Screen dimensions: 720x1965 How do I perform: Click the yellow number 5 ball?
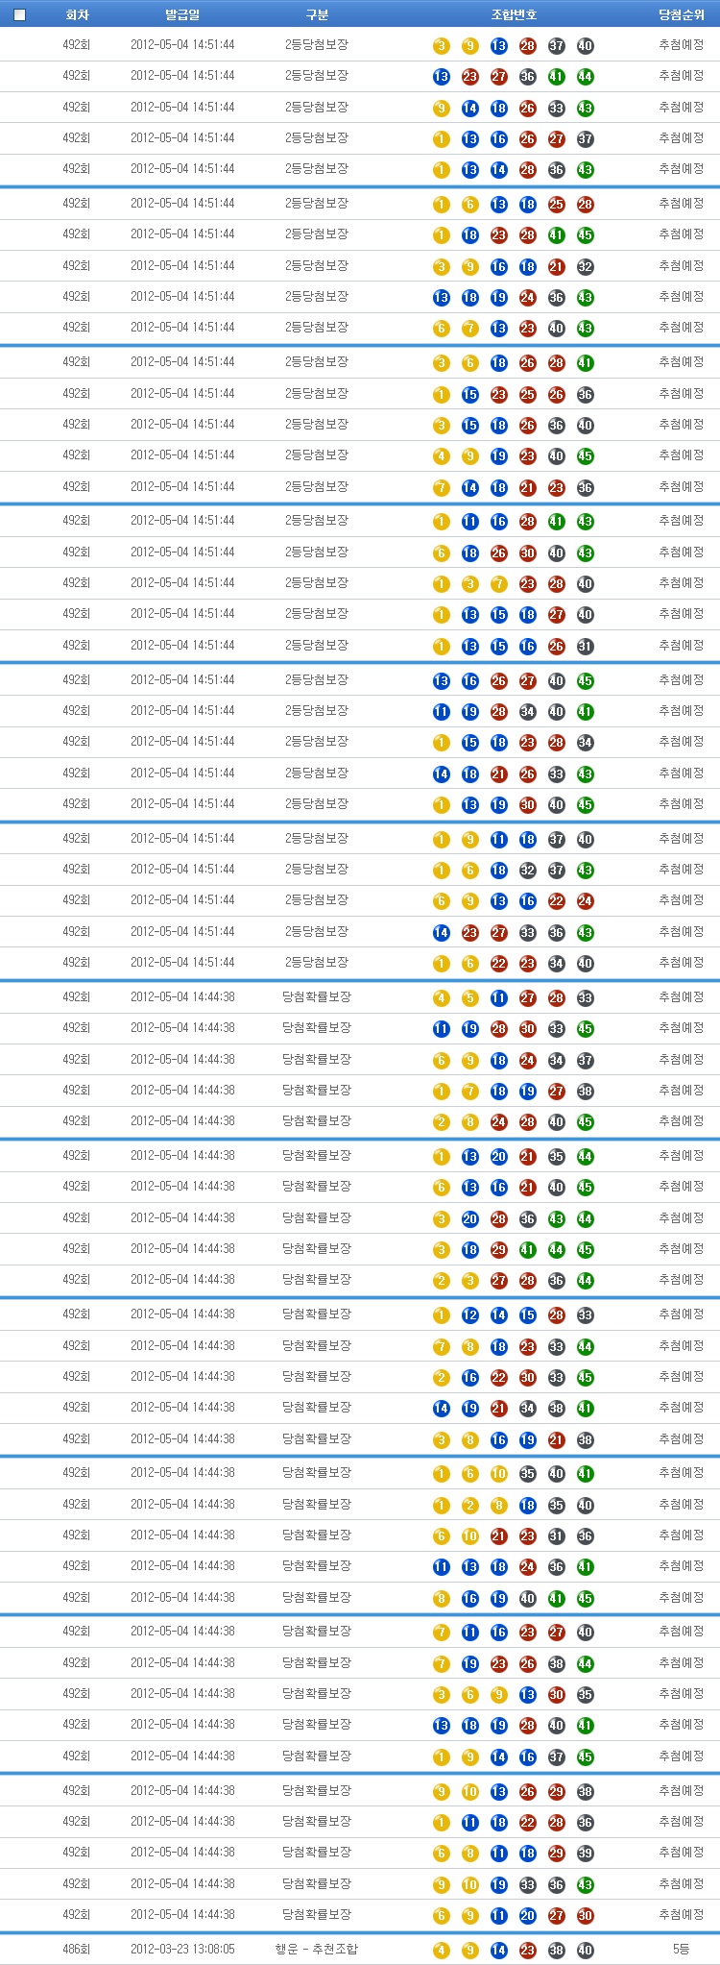pos(470,998)
